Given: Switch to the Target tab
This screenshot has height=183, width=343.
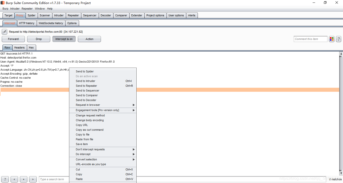Looking at the screenshot, I should click(x=8, y=15).
